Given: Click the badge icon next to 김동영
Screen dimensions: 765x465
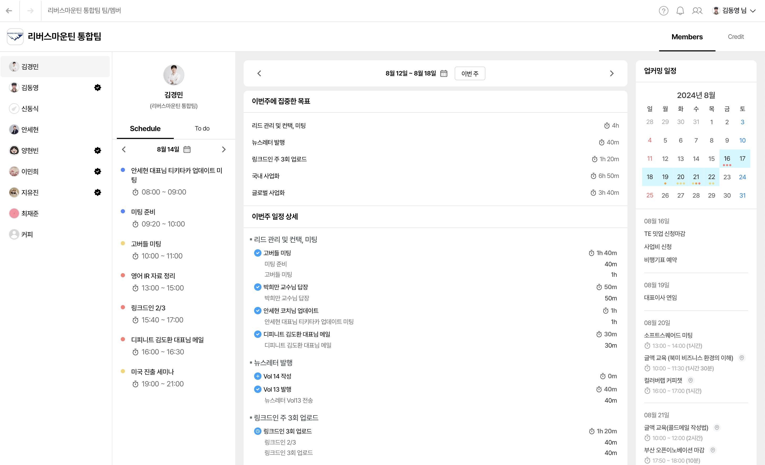Looking at the screenshot, I should click(98, 88).
